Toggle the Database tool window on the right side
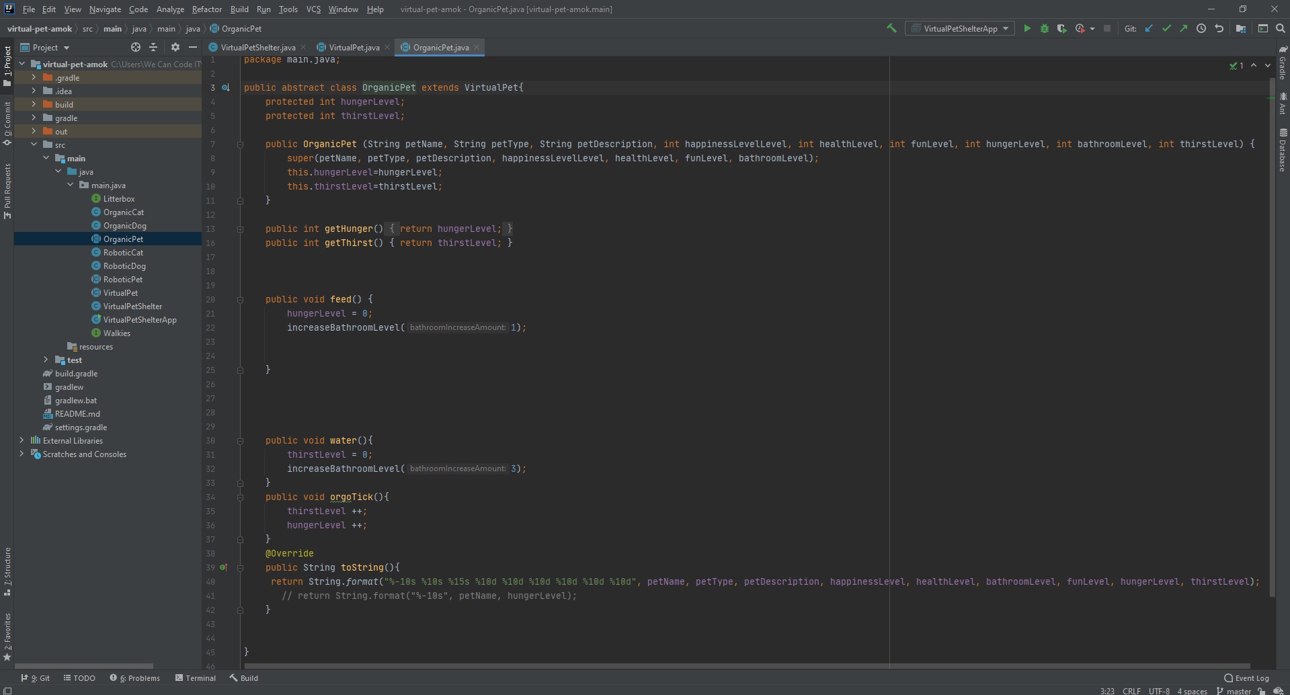This screenshot has height=695, width=1290. click(x=1283, y=149)
